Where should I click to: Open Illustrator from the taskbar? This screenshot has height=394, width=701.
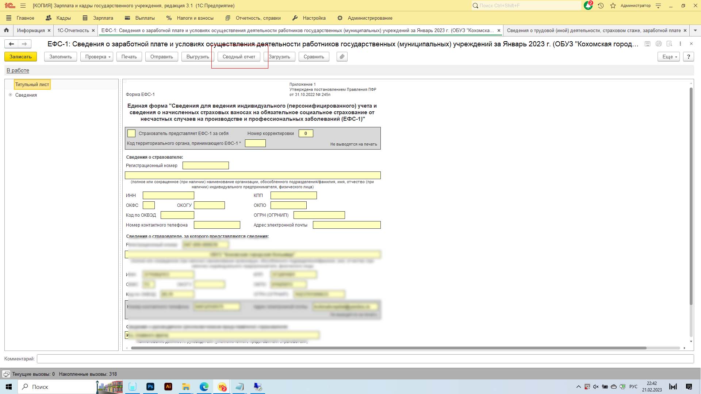coord(168,387)
